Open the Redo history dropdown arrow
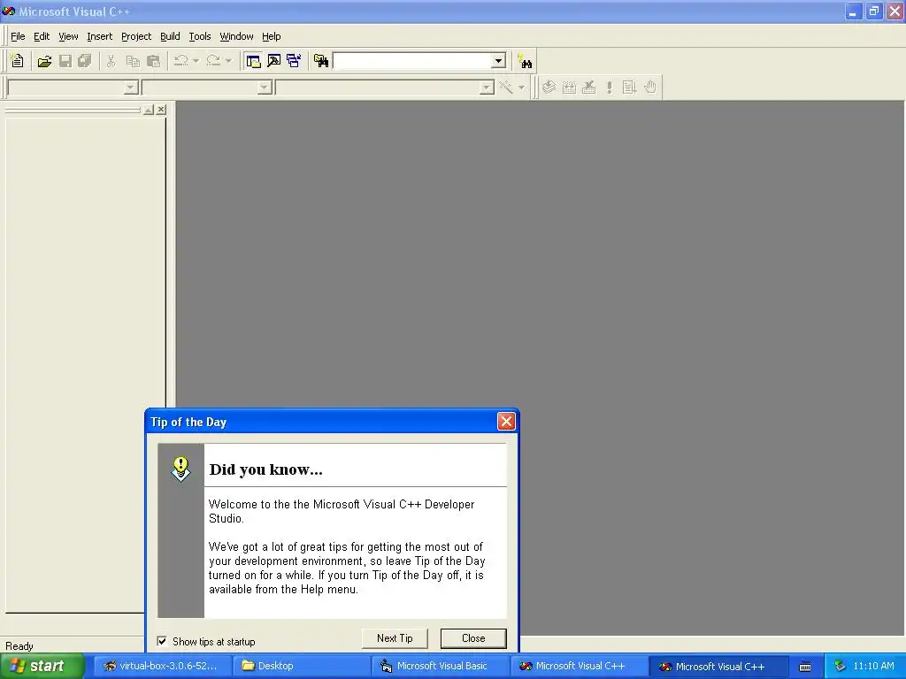Screen dimensions: 906x679 229,61
